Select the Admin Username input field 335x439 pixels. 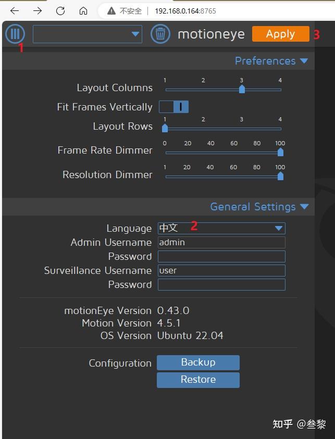221,242
